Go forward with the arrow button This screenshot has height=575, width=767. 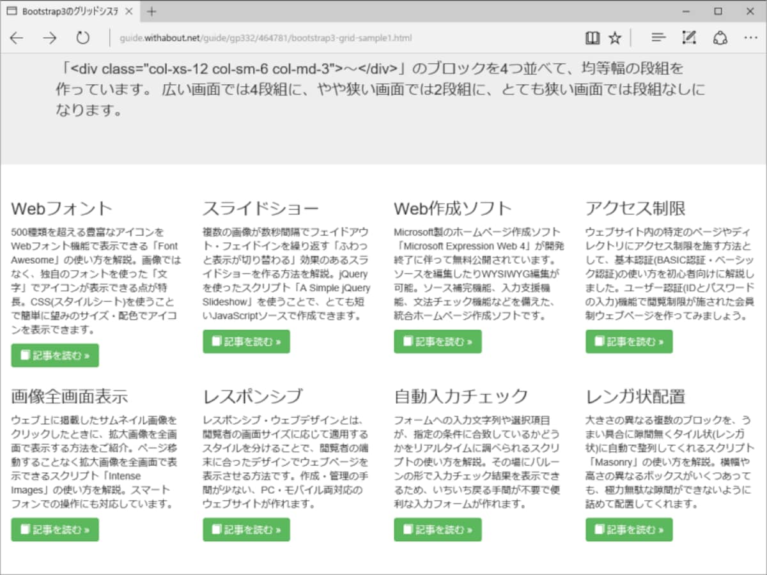coord(50,38)
